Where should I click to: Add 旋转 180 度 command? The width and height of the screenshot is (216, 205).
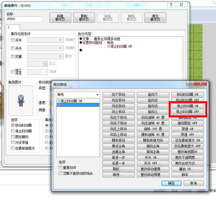(153, 129)
